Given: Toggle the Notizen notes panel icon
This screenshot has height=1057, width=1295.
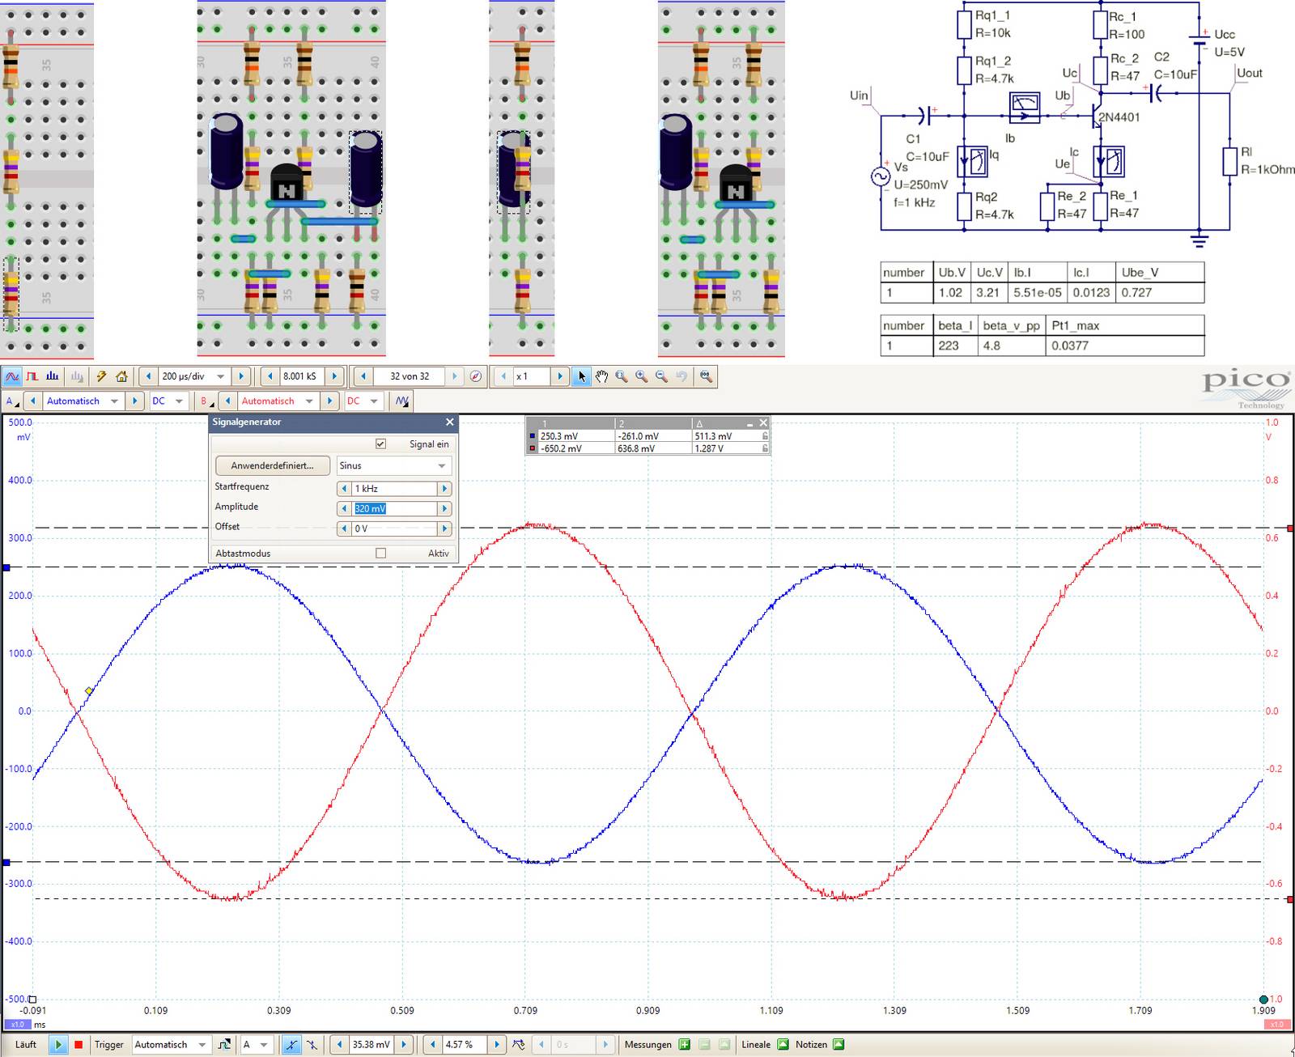Looking at the screenshot, I should coord(839,1045).
